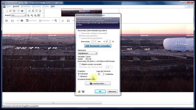This screenshot has width=196, height=110.
Task: Click the save settings disk icon in dialog
Action: pos(83,92)
